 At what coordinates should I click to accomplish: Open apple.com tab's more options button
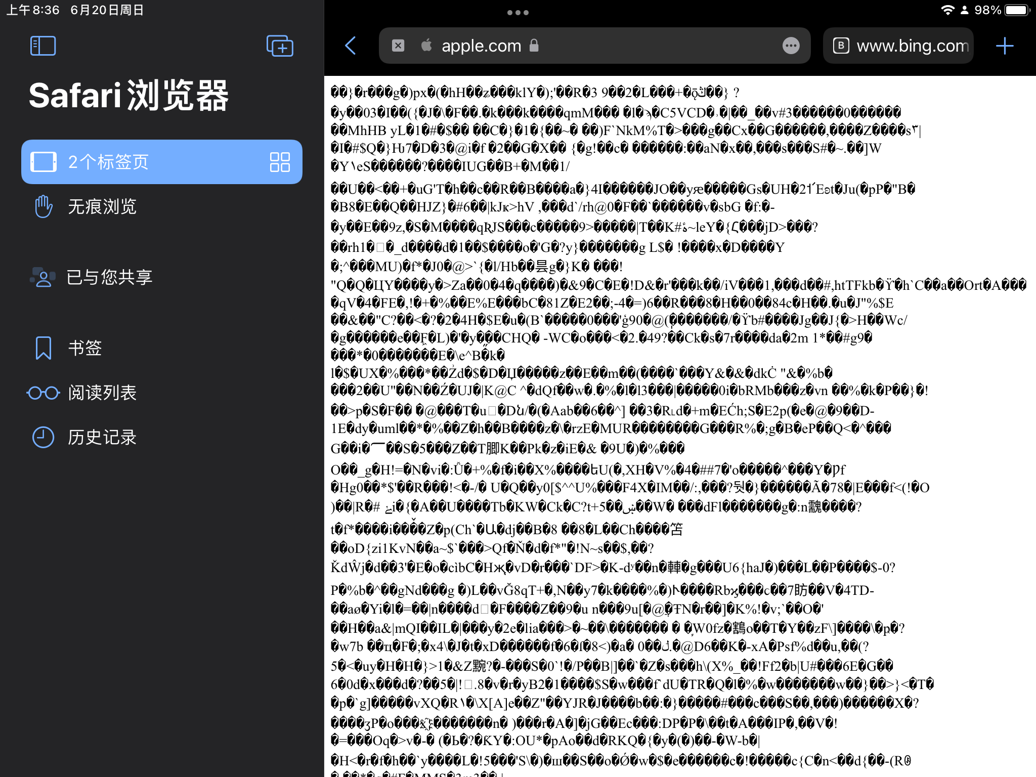[x=791, y=46]
